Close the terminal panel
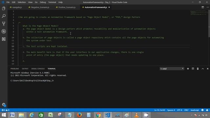This screenshot has width=210, height=118. 208,69
